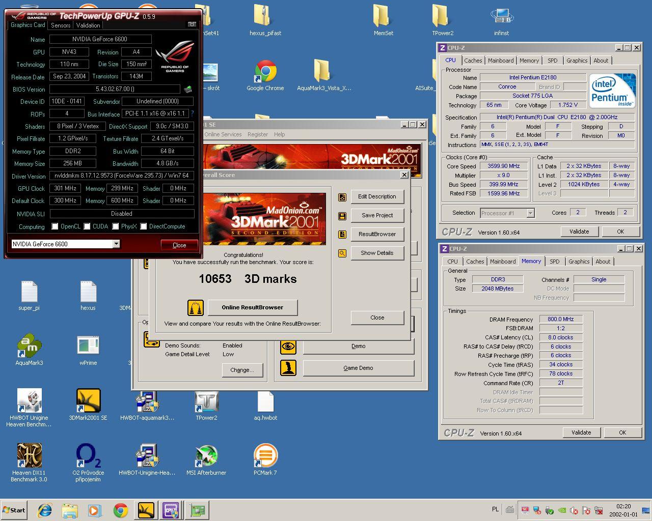This screenshot has width=652, height=521.
Task: Click the Chrome icon in the taskbar
Action: click(120, 510)
